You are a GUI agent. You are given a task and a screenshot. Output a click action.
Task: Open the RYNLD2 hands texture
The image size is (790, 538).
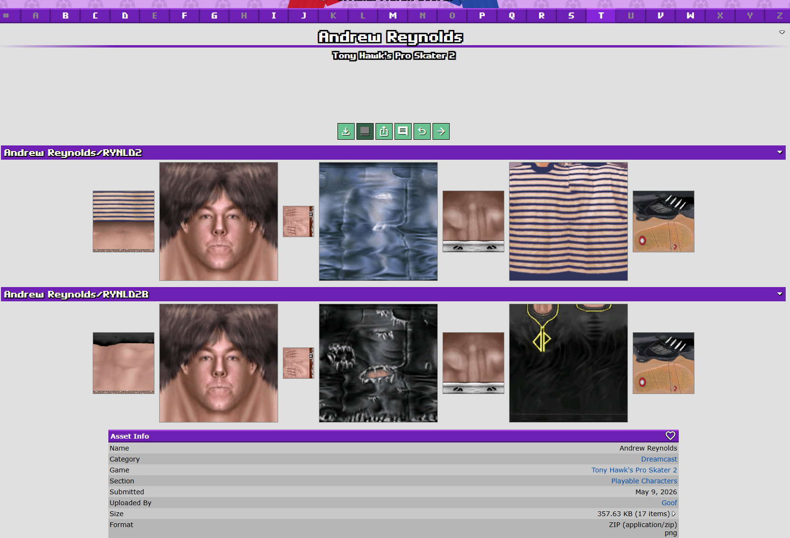(299, 221)
